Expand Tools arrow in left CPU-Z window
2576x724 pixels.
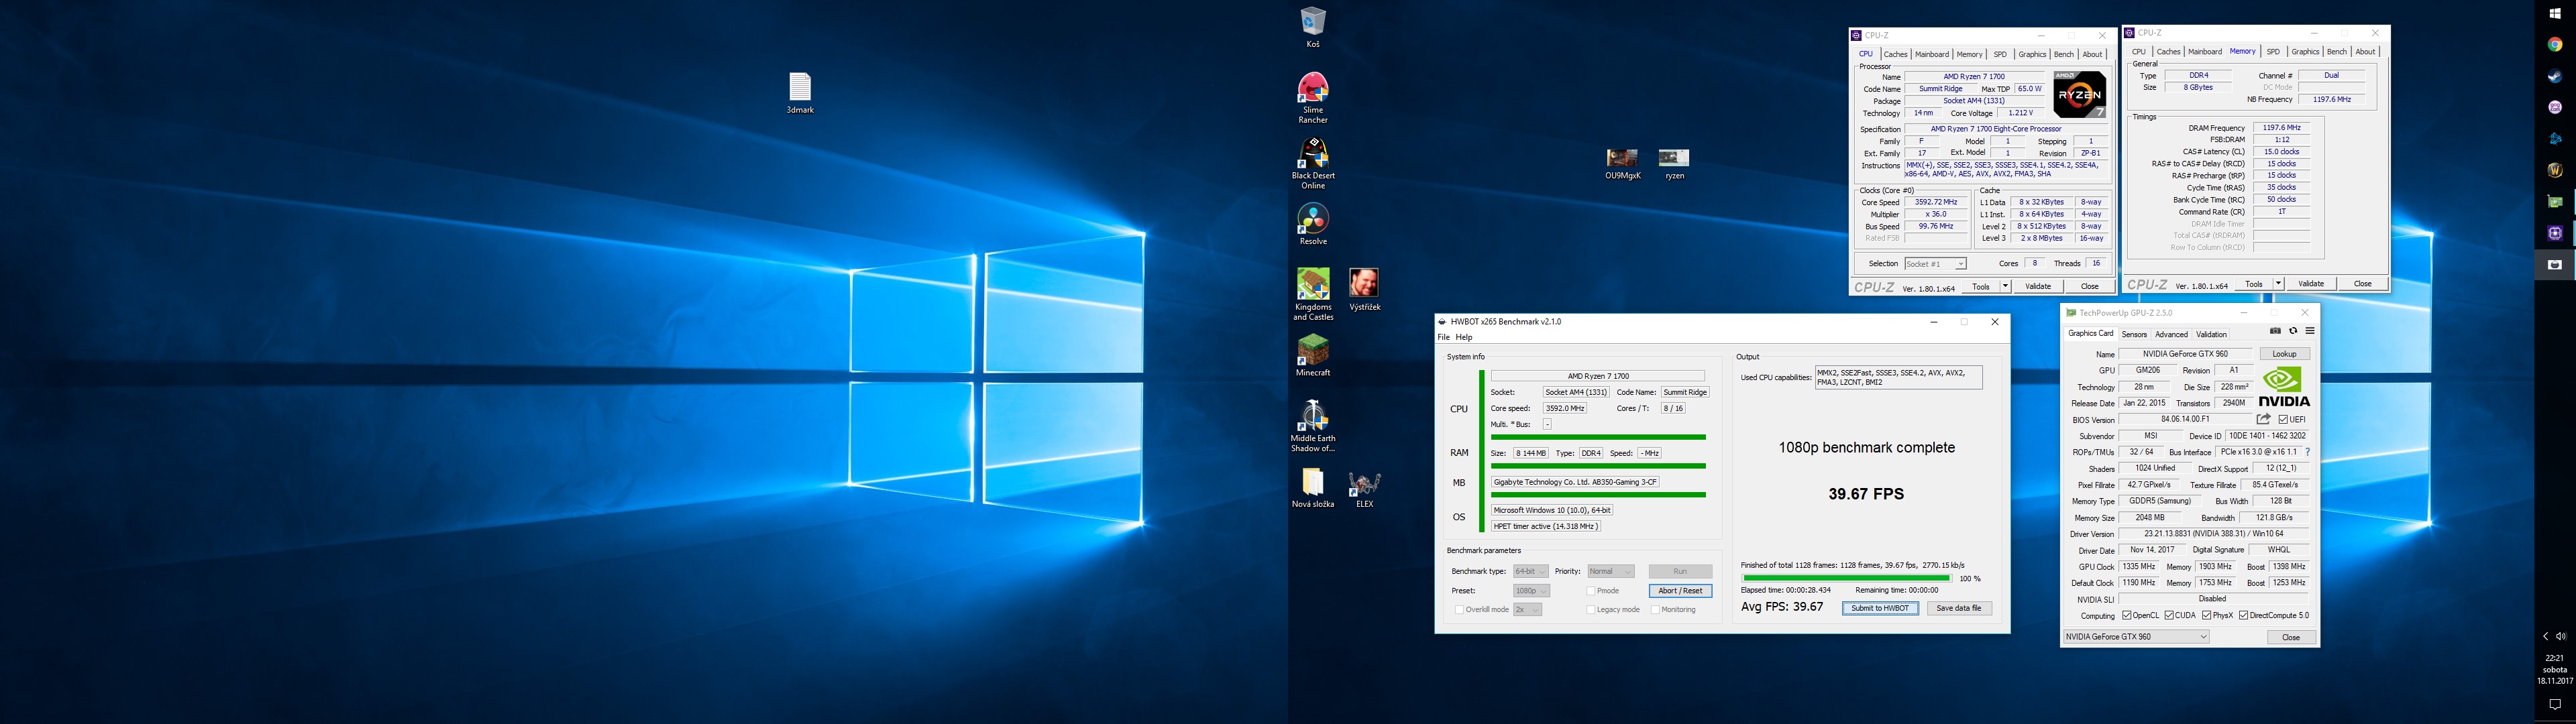tap(2005, 286)
